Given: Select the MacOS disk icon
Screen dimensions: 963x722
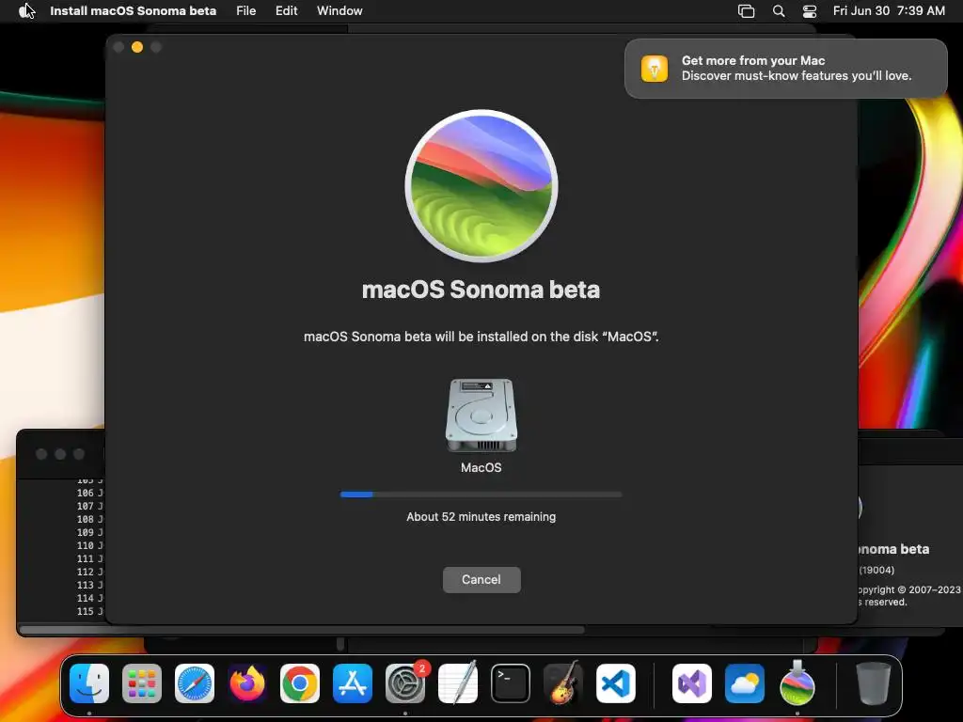Looking at the screenshot, I should [481, 415].
